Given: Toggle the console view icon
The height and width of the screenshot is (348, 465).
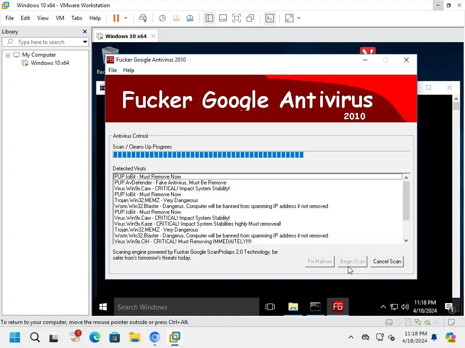Looking at the screenshot, I should [269, 18].
